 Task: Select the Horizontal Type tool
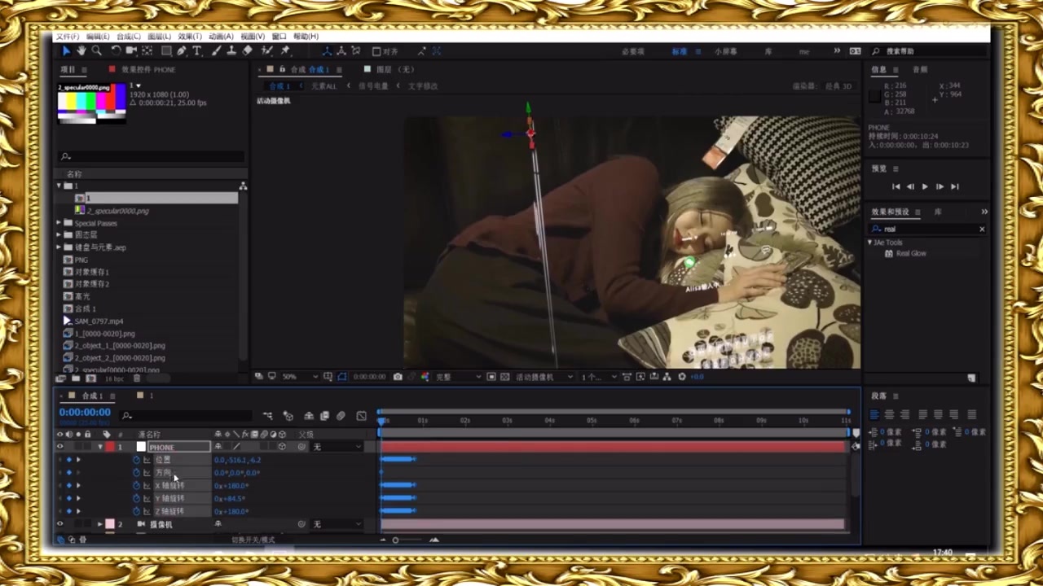[197, 50]
